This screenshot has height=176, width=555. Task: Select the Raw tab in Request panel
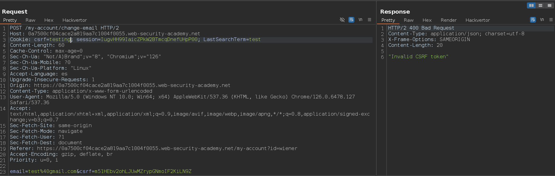(x=30, y=20)
